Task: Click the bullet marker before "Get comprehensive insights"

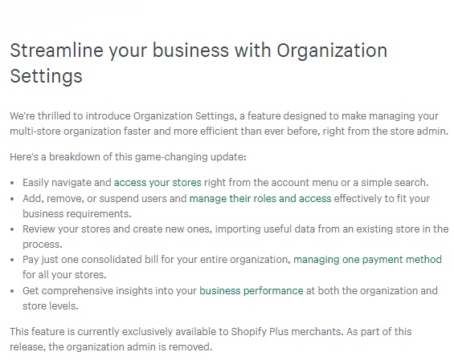Action: point(12,291)
